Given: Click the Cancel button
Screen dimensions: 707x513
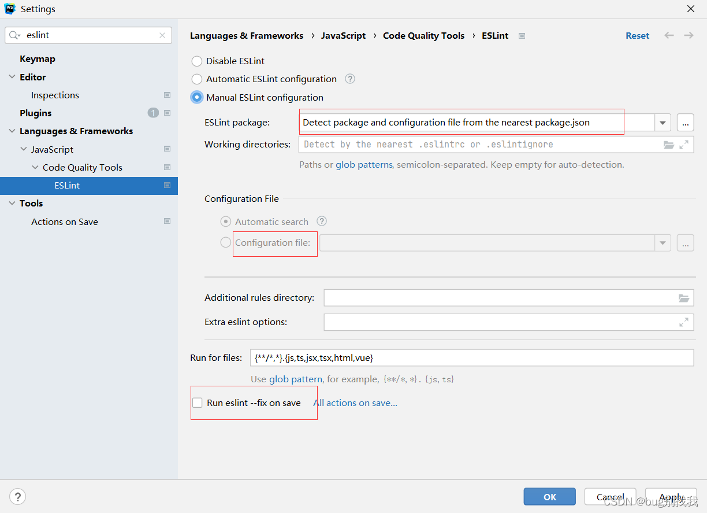Looking at the screenshot, I should coord(611,497).
